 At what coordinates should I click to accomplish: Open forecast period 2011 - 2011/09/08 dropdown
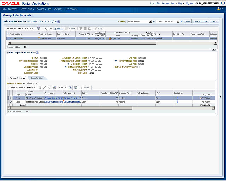178,21
